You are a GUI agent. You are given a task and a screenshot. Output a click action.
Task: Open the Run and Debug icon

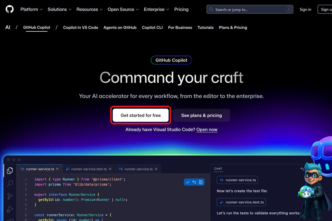[10, 209]
